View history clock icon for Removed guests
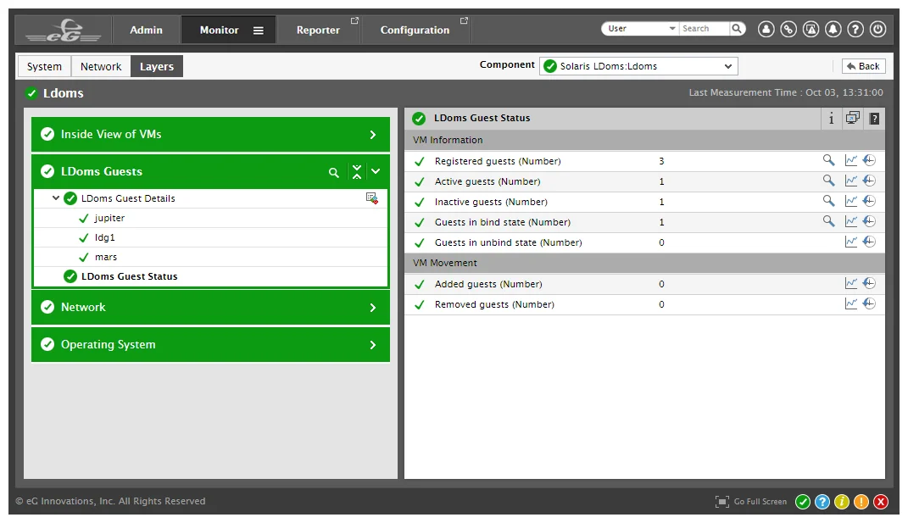Image resolution: width=908 pixels, height=523 pixels. pos(869,303)
